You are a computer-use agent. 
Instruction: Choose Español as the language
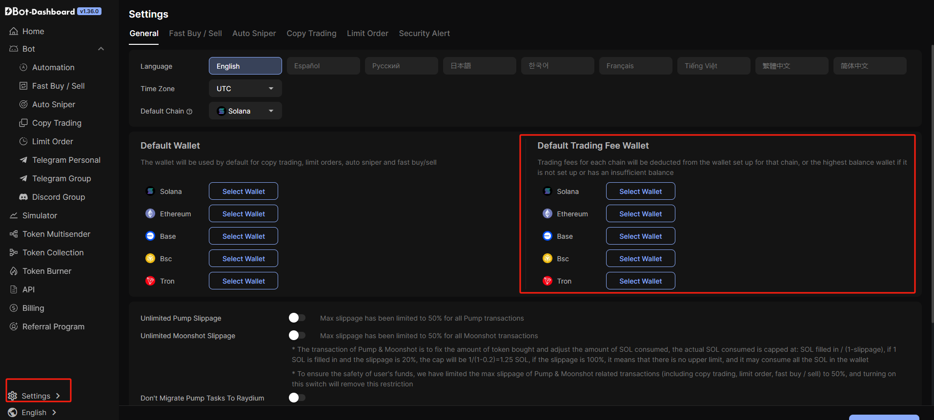point(323,66)
